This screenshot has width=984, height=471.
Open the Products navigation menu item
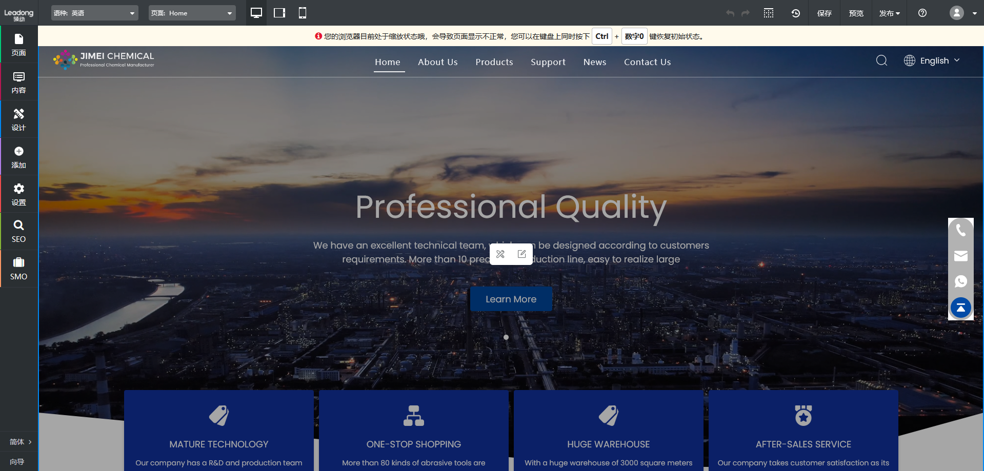click(x=494, y=62)
